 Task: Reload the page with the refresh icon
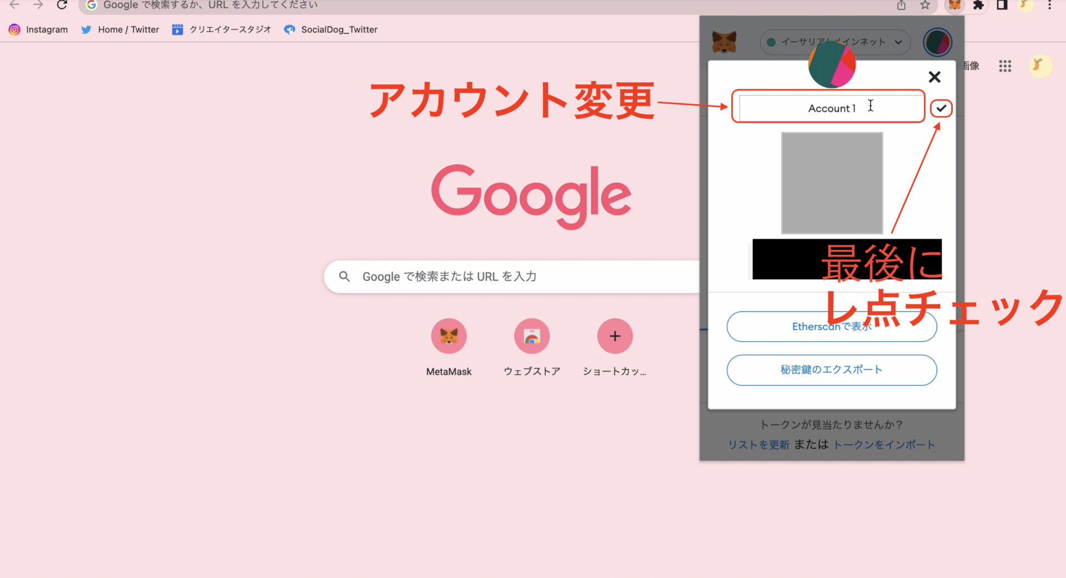[x=62, y=5]
